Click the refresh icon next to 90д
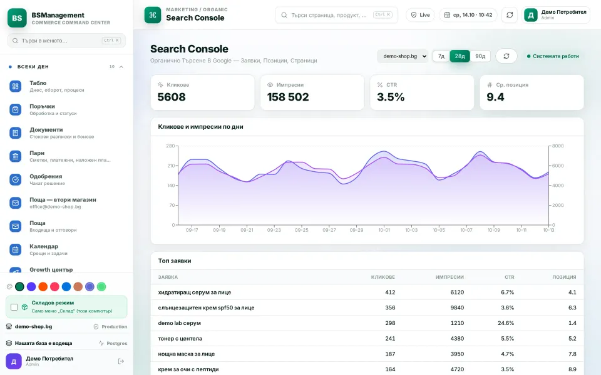The width and height of the screenshot is (601, 375). pos(506,56)
